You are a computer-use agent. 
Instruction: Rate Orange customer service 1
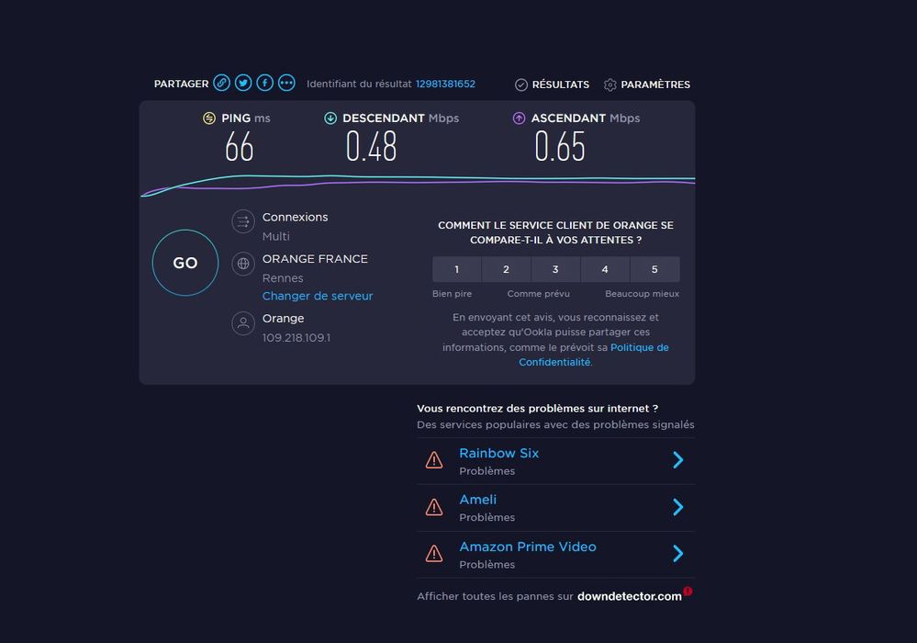coord(457,269)
